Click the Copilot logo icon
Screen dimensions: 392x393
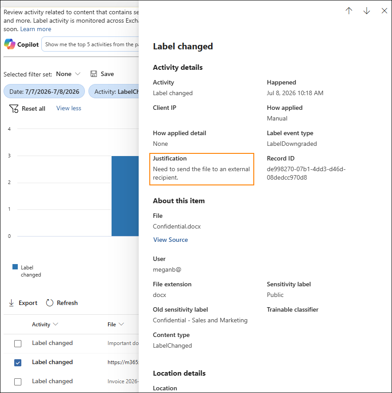[x=9, y=44]
